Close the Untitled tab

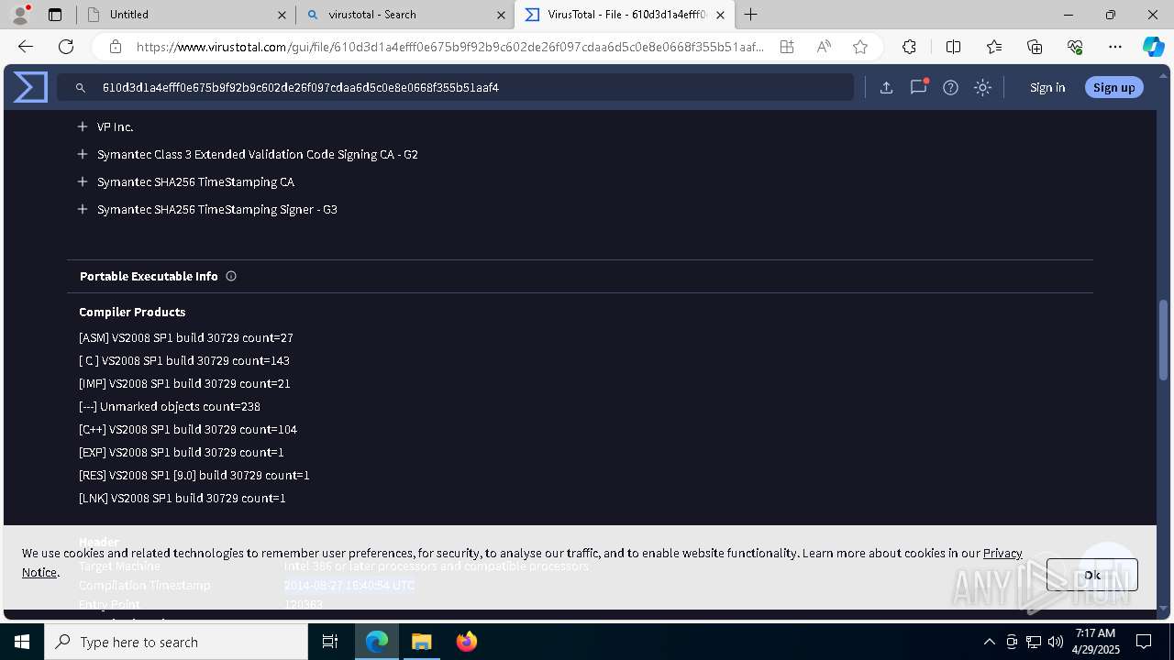click(x=282, y=15)
